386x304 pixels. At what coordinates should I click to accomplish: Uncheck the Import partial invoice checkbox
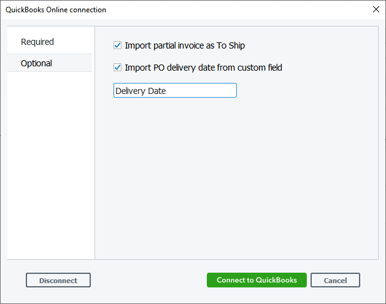click(x=118, y=45)
